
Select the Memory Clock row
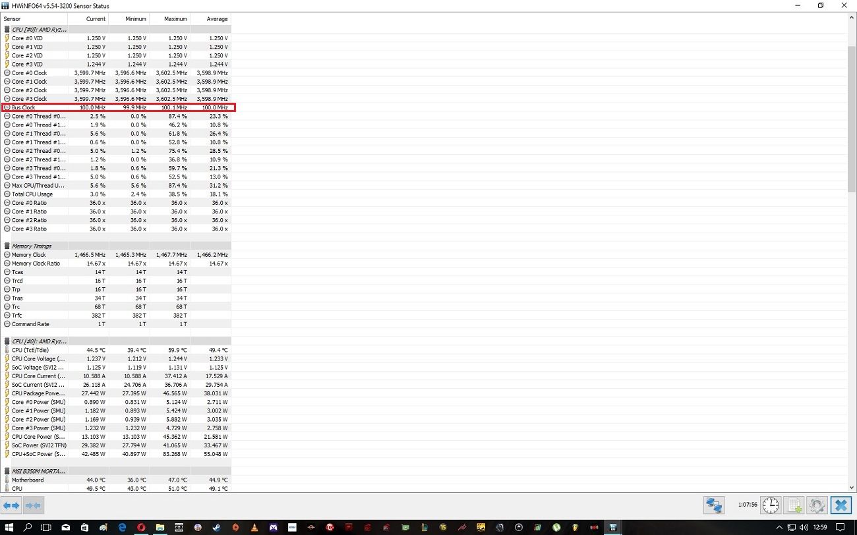pyautogui.click(x=115, y=254)
